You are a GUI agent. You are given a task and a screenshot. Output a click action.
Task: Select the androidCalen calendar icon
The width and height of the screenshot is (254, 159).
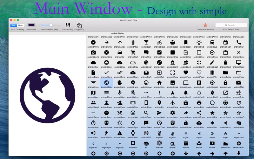coord(225,43)
